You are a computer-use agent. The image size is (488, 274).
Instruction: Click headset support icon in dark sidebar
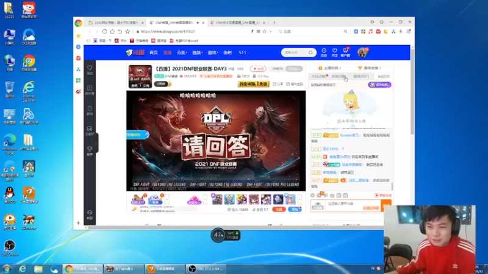[x=90, y=214]
